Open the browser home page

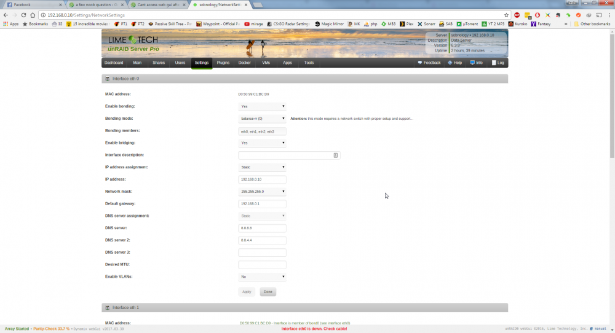point(33,15)
